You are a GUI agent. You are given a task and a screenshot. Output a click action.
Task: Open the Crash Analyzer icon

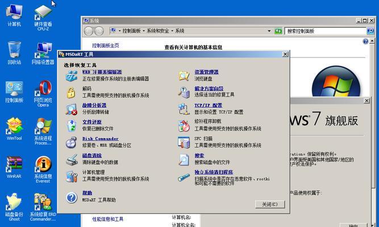point(71,109)
